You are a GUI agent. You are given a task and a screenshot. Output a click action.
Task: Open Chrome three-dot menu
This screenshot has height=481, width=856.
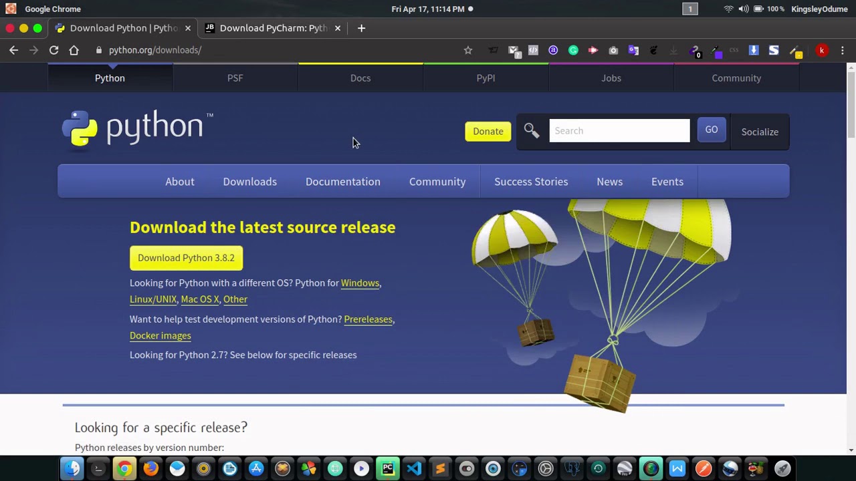click(842, 50)
